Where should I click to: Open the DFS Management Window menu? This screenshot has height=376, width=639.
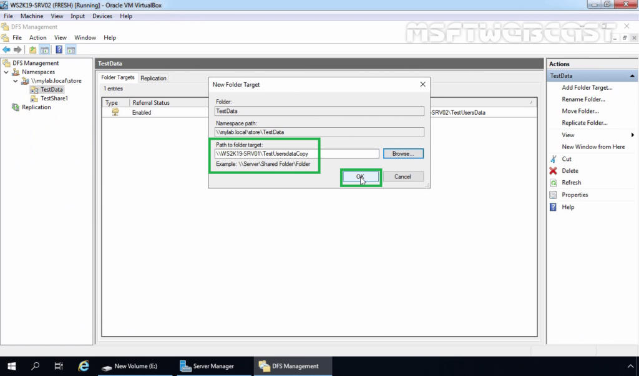click(x=85, y=37)
